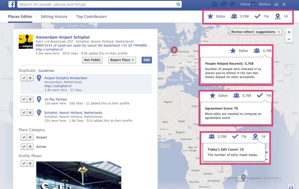Click the 0900 0141 phone number link
Screen dimensions: 299x189
pos(91,46)
